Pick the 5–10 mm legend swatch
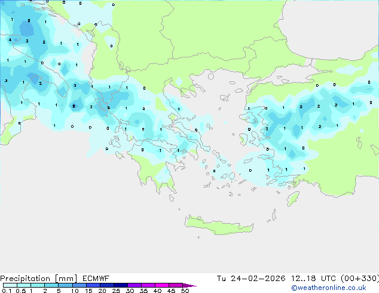Viewport: 379px width, 293px height. point(65,285)
